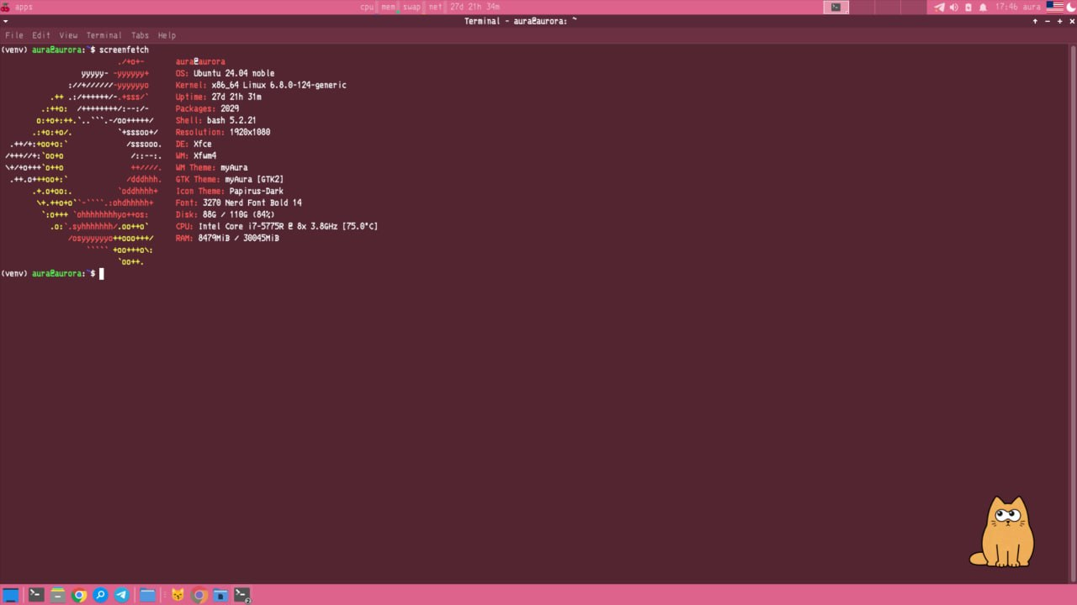Open the Terminal menu
The image size is (1077, 605).
point(104,35)
